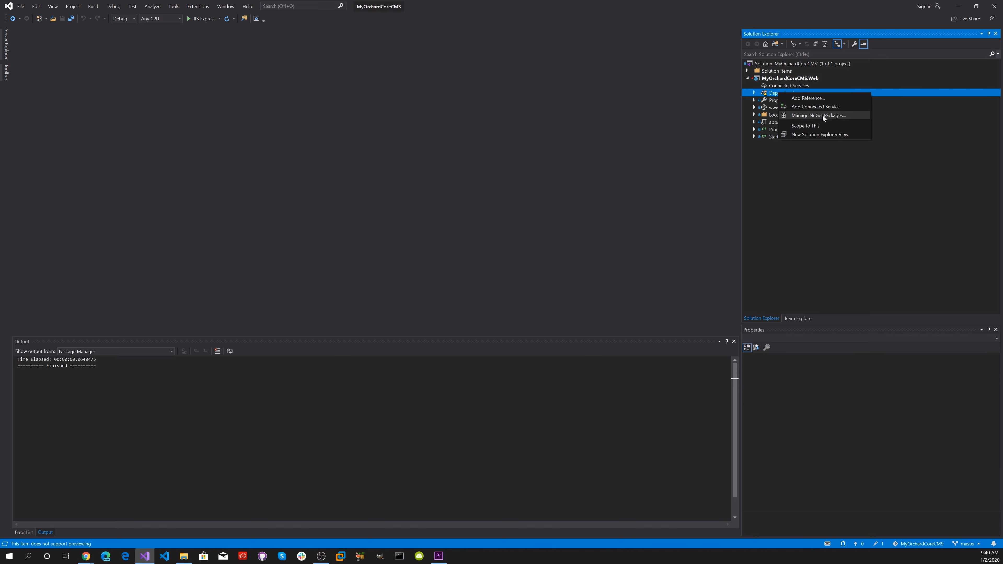Click the Git repository MyOrchardCoreCMS status item
Screen dimensions: 1003x564
918,544
